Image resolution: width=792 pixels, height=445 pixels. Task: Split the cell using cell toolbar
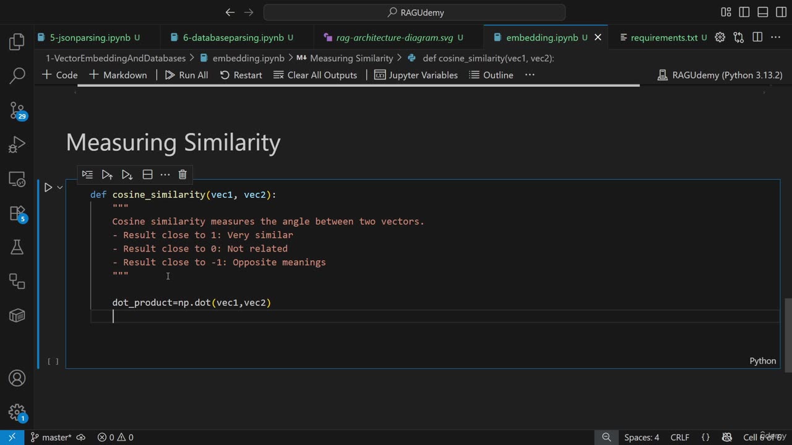click(147, 174)
